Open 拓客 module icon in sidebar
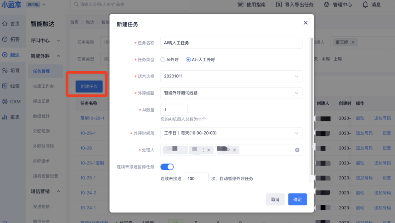 [x=5, y=39]
